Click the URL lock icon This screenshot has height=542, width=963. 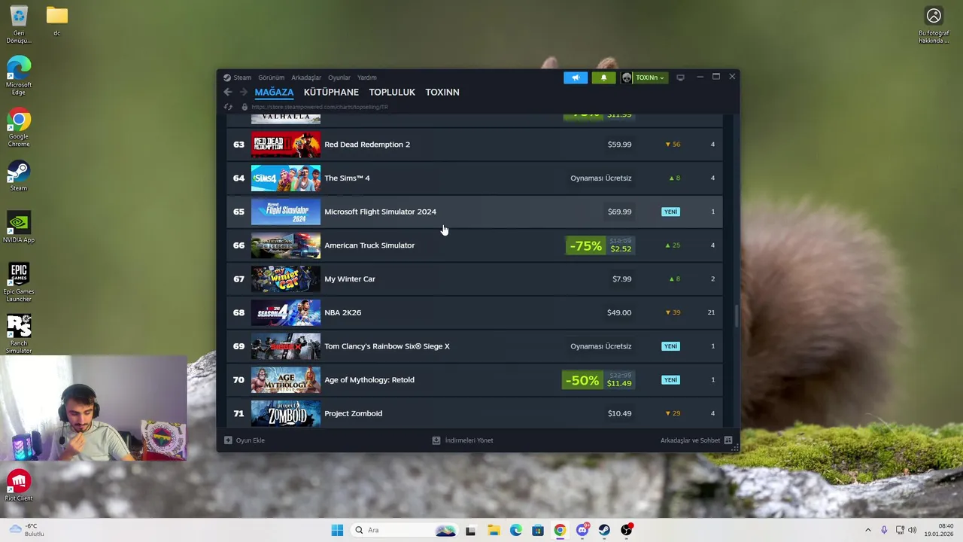click(244, 107)
